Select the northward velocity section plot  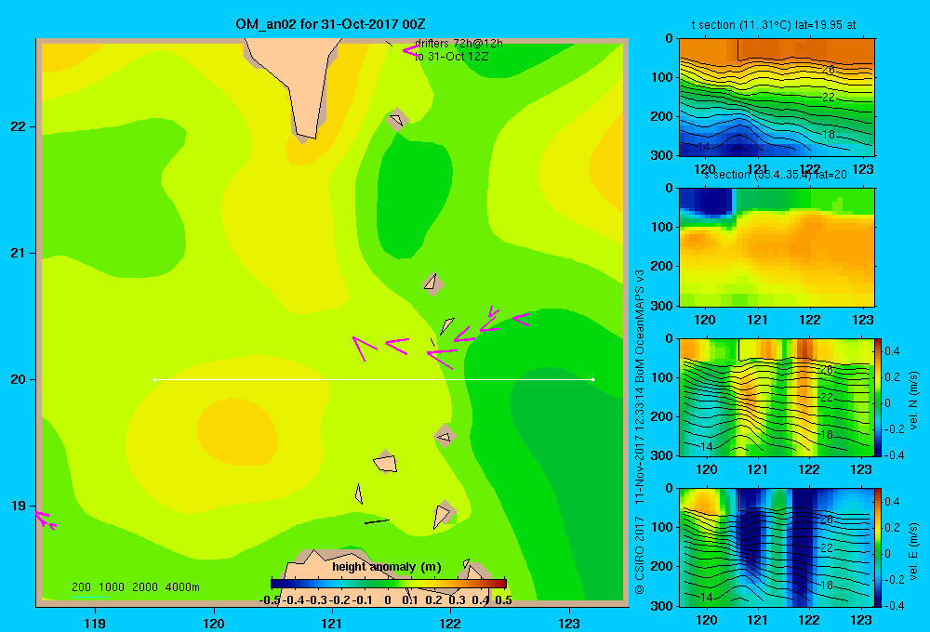(777, 397)
